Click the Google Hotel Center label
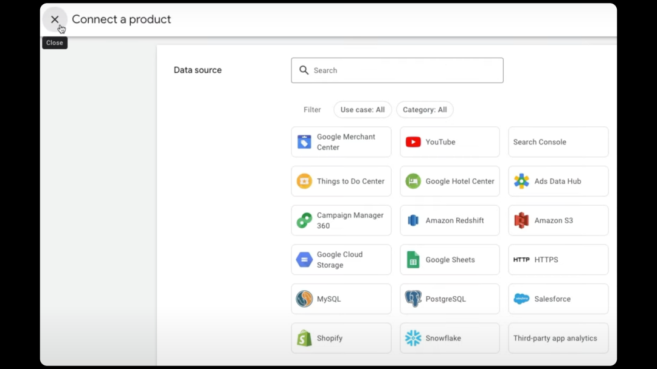The height and width of the screenshot is (369, 657). pos(460,181)
